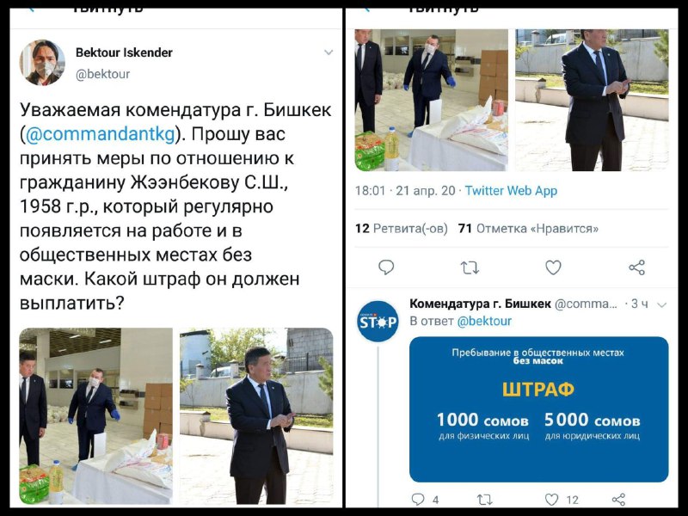Image resolution: width=688 pixels, height=516 pixels.
Task: Share the Комендатура г. Бишкек reply
Action: [618, 500]
